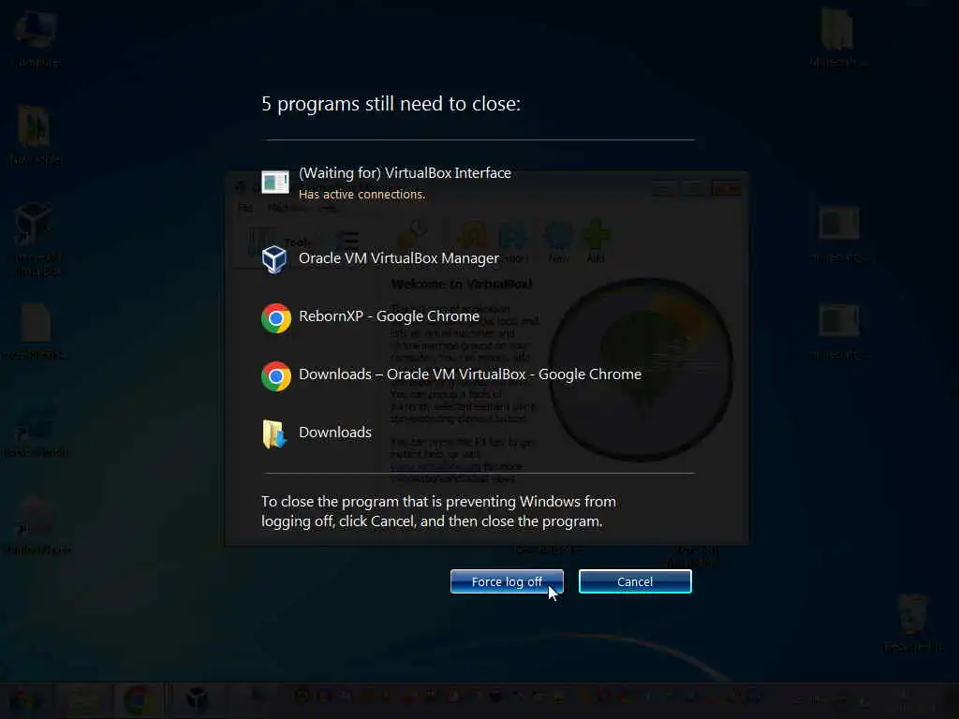Select "(Waiting for) VirtualBox Interface" text
959x719 pixels.
point(405,173)
